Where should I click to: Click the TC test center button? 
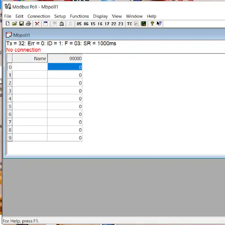130,24
